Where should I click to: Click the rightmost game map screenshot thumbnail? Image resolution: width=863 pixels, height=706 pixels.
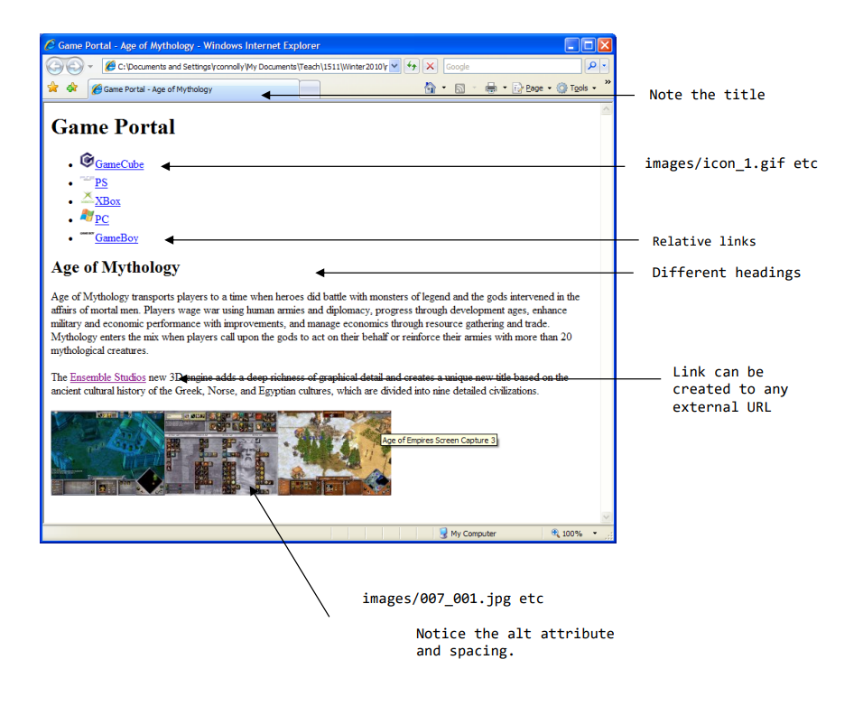pos(336,451)
